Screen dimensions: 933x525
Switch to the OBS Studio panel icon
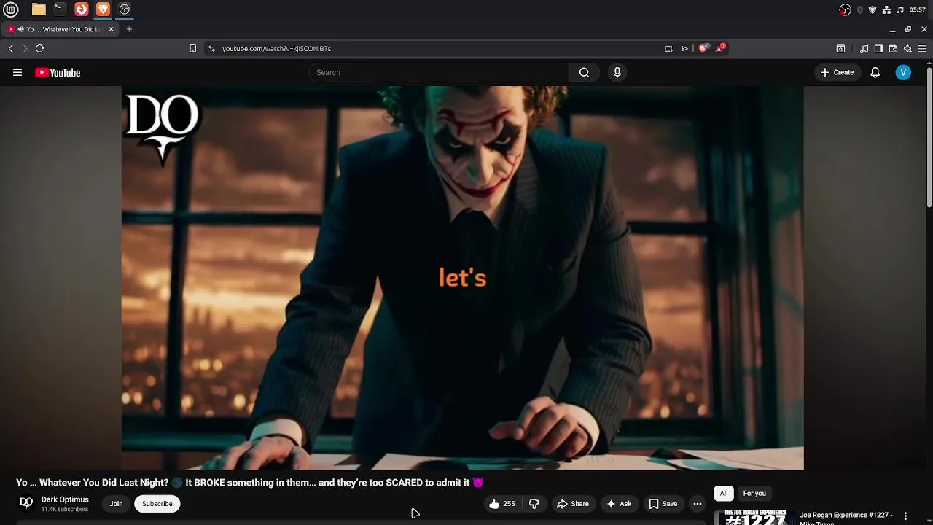[x=125, y=9]
